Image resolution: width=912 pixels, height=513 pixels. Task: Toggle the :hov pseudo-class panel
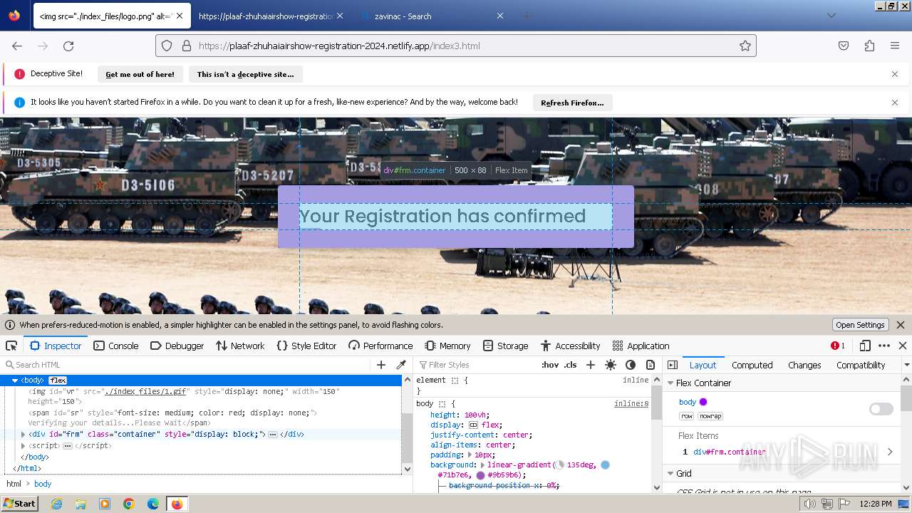[550, 365]
